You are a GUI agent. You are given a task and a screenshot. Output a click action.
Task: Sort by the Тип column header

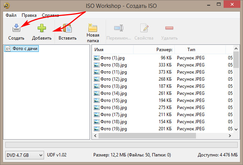coord(200,50)
